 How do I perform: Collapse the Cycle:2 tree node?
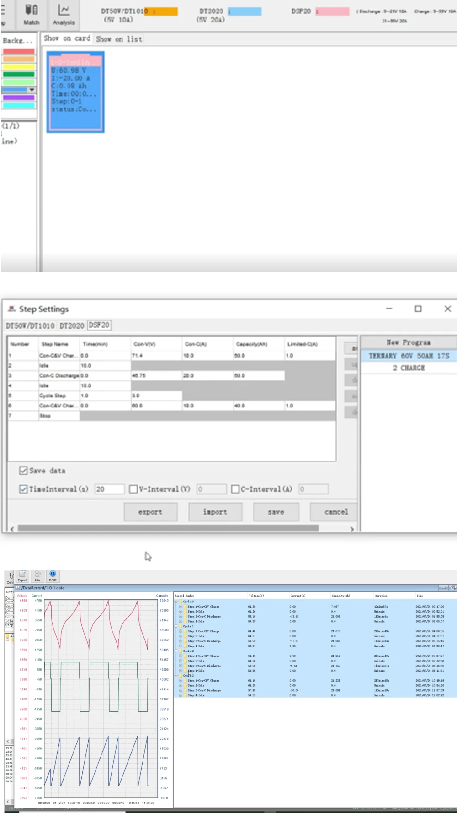click(x=176, y=651)
